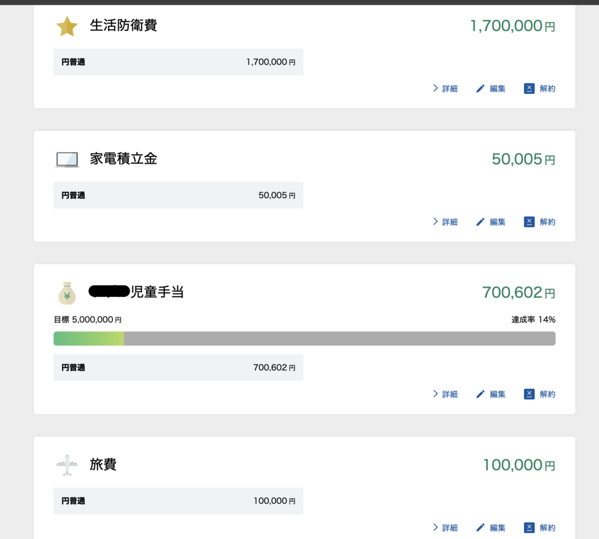
Task: Click the yen money bag icon
Action: click(x=67, y=293)
